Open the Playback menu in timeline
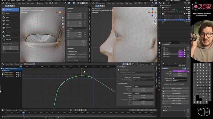 pyautogui.click(x=9, y=110)
